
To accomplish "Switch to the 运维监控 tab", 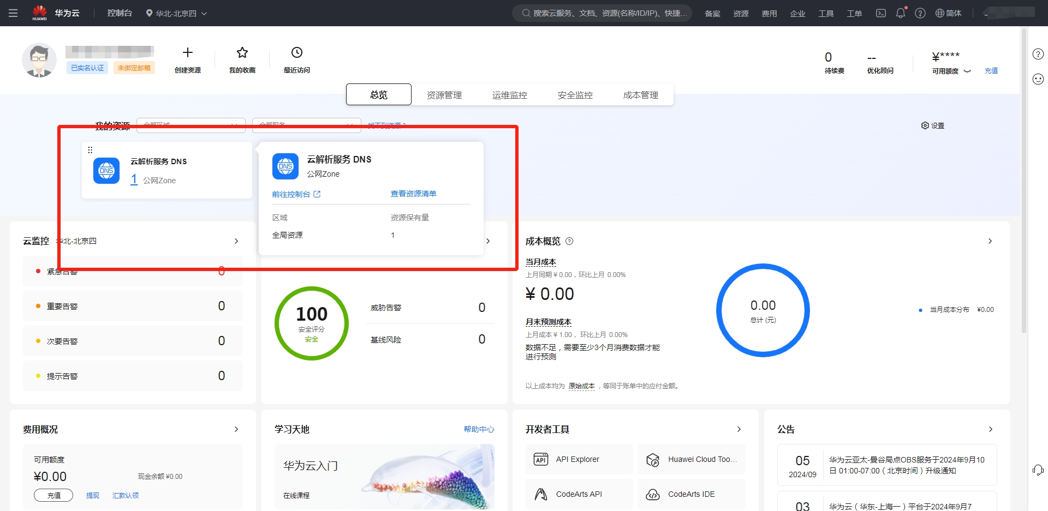I will pyautogui.click(x=510, y=95).
